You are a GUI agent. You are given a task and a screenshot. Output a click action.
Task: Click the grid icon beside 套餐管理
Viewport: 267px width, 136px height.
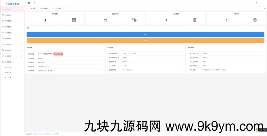[3, 50]
